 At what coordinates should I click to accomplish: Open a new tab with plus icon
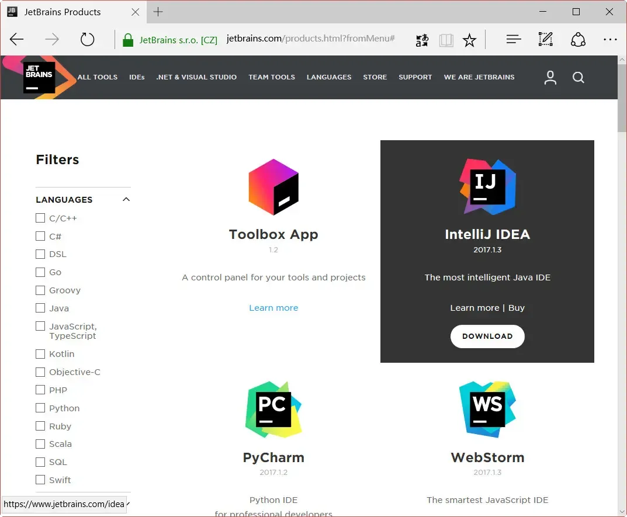point(158,12)
